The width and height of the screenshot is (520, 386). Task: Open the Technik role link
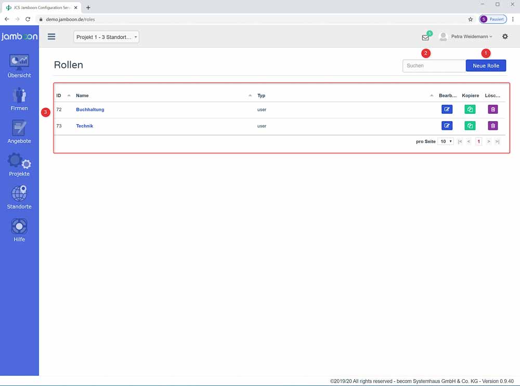(x=85, y=126)
